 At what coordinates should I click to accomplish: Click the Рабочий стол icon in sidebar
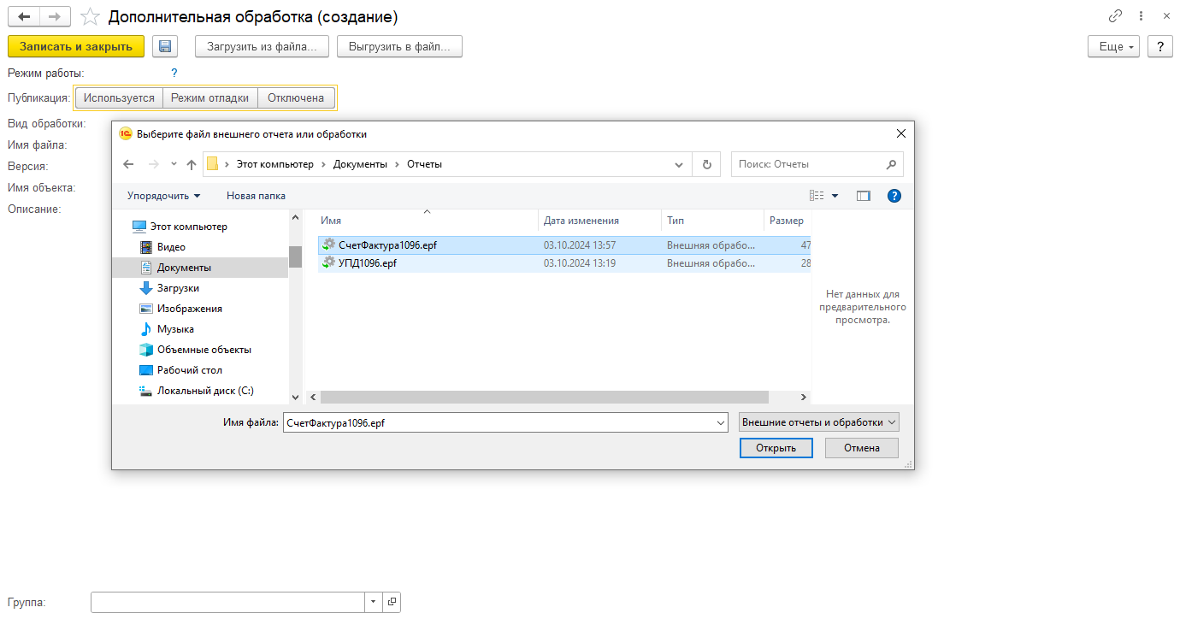pyautogui.click(x=145, y=370)
